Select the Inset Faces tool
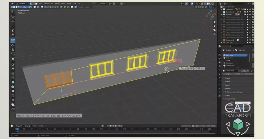The width and height of the screenshot is (264, 139). (13, 64)
